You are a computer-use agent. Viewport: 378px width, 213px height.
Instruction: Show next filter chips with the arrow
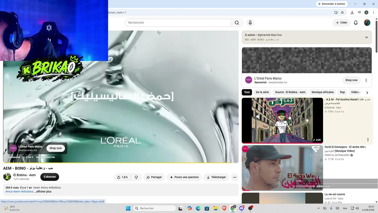click(367, 92)
